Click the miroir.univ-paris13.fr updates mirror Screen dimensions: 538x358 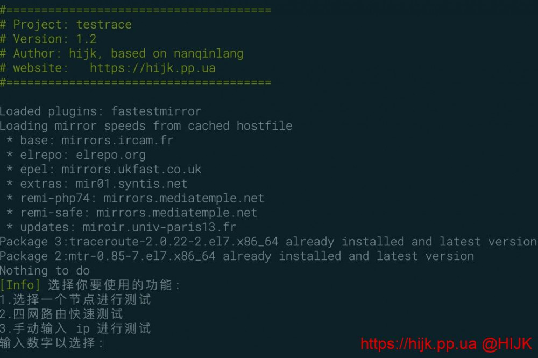(x=159, y=227)
